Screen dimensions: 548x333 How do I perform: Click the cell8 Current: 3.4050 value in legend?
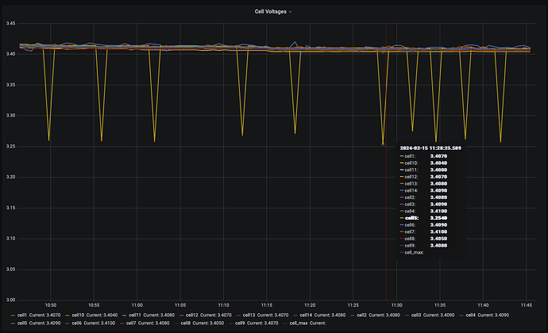pos(208,323)
